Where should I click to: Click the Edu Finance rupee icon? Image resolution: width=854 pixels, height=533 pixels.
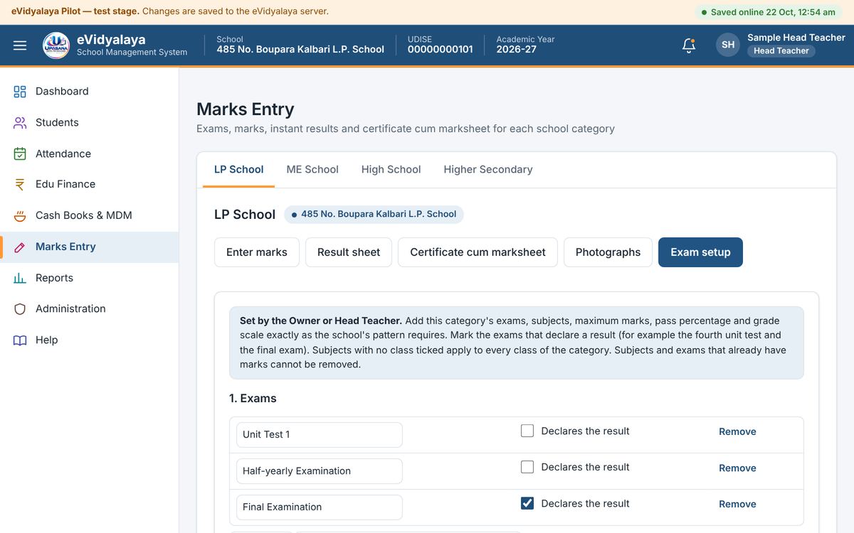20,185
